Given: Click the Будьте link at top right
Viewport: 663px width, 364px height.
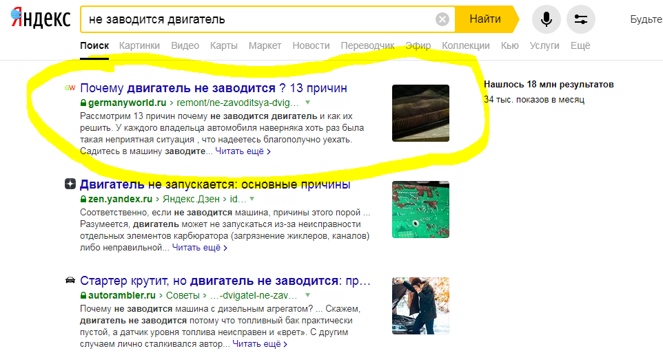Looking at the screenshot, I should [646, 19].
